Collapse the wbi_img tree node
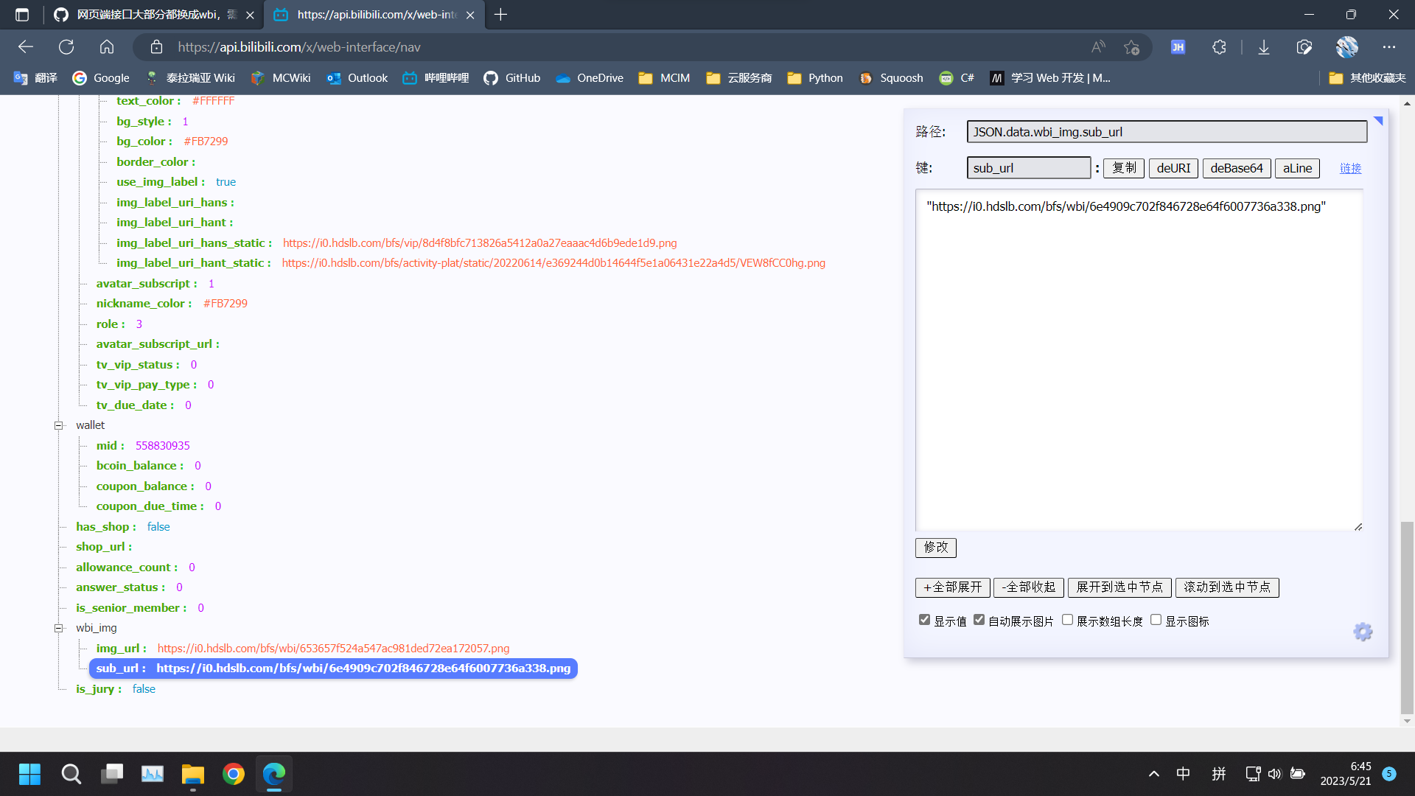 tap(58, 628)
